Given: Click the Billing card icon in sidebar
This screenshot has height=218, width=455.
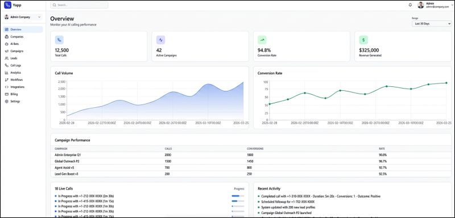Looking at the screenshot, I should click(7, 94).
